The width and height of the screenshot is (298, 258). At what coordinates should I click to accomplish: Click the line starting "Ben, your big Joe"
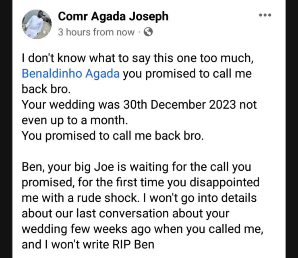(x=133, y=167)
